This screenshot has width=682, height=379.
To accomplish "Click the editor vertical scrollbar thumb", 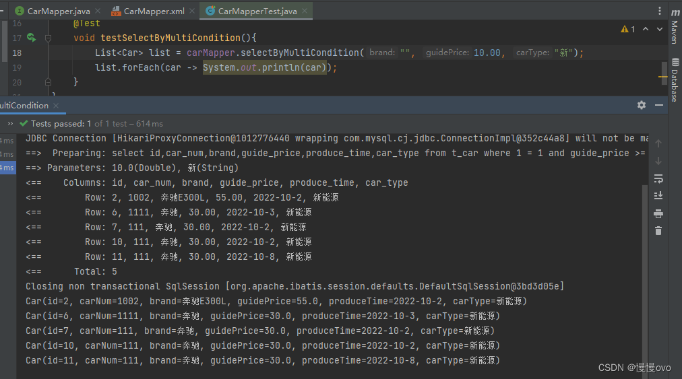I will tap(664, 74).
